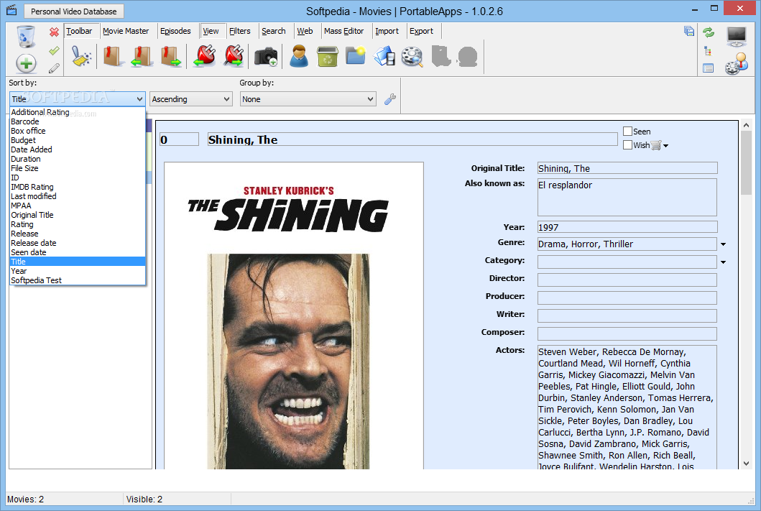Click the movie title field Shining, The
This screenshot has width=761, height=511.
[412, 139]
